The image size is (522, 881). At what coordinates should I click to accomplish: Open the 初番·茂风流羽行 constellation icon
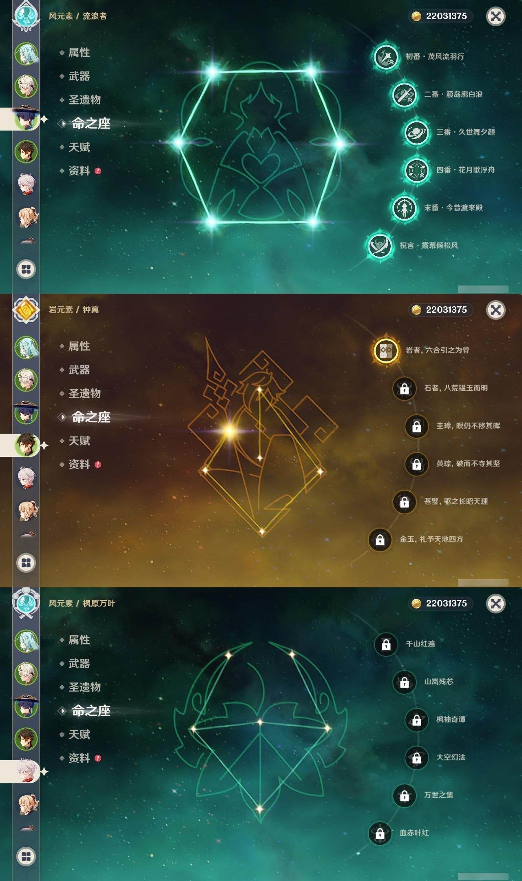point(386,56)
